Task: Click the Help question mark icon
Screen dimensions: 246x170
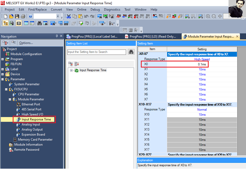Action: 30,16
